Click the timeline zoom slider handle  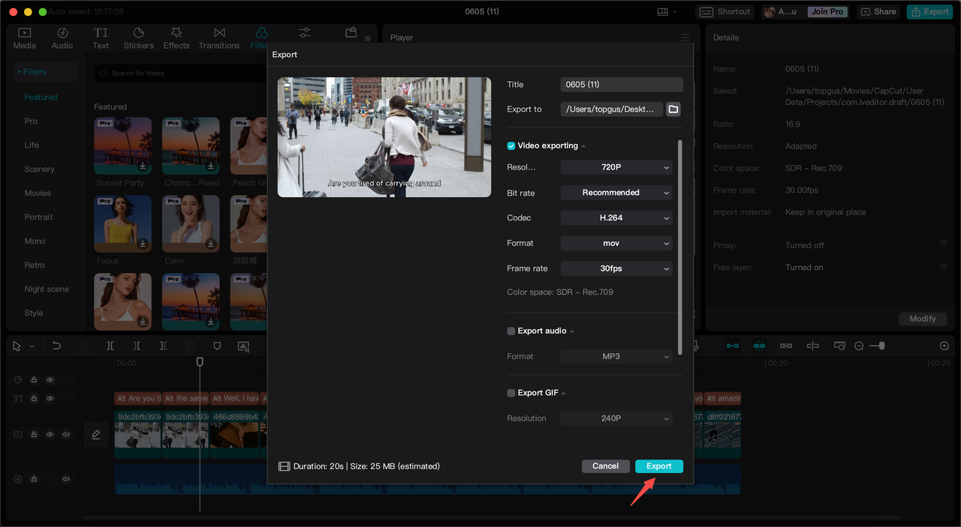pyautogui.click(x=881, y=346)
